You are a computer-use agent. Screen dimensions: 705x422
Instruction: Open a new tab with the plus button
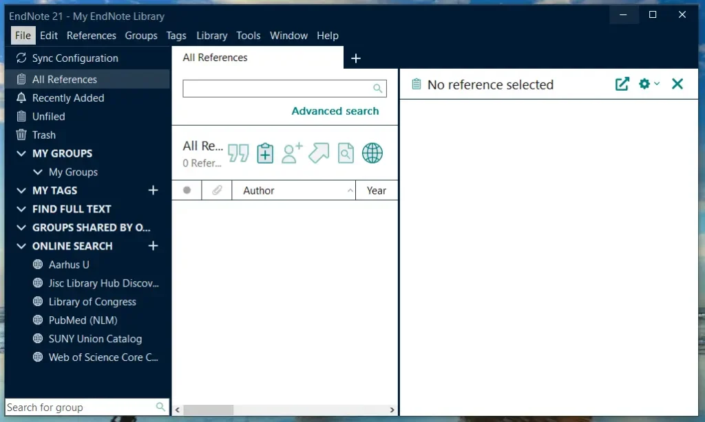coord(356,58)
